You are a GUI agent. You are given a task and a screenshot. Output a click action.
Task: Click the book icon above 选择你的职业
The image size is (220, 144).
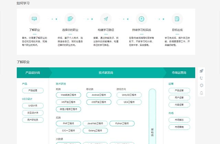tap(70, 19)
